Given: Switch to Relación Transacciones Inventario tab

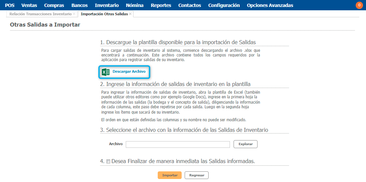Looking at the screenshot, I should (40, 14).
